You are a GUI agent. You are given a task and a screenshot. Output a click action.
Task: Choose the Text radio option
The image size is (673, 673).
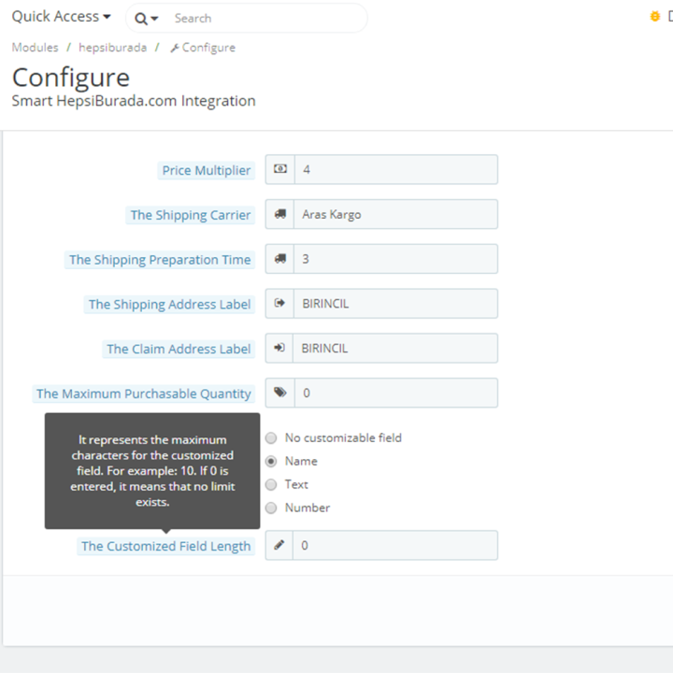271,484
